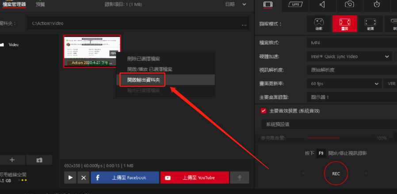
Task: Click 上傳至 YouTube button
Action: point(195,178)
